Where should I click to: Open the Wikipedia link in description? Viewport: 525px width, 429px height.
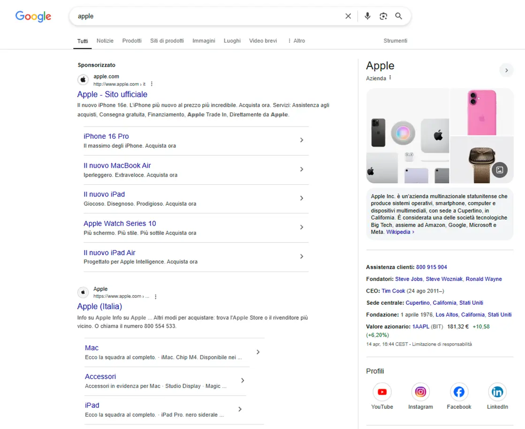pyautogui.click(x=400, y=232)
